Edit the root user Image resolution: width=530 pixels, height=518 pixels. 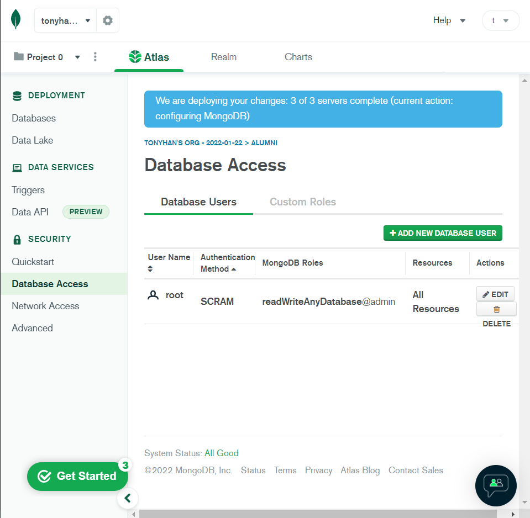coord(495,294)
